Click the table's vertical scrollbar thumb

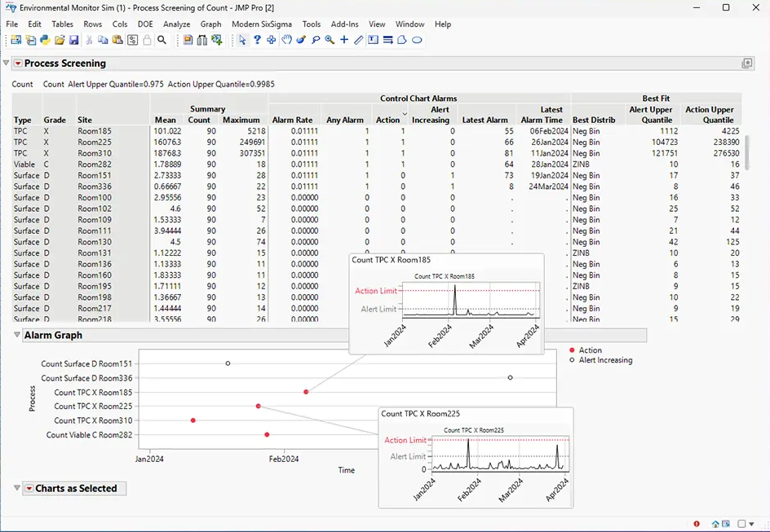[x=747, y=152]
